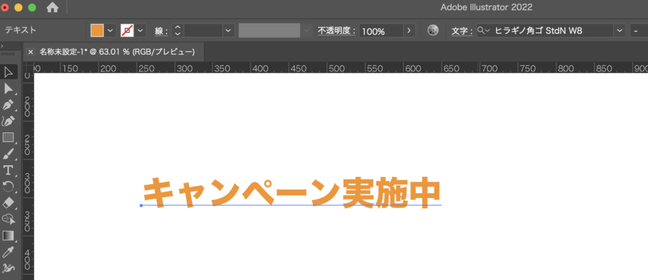Image resolution: width=648 pixels, height=280 pixels.
Task: Activate the Type tool
Action: point(8,170)
